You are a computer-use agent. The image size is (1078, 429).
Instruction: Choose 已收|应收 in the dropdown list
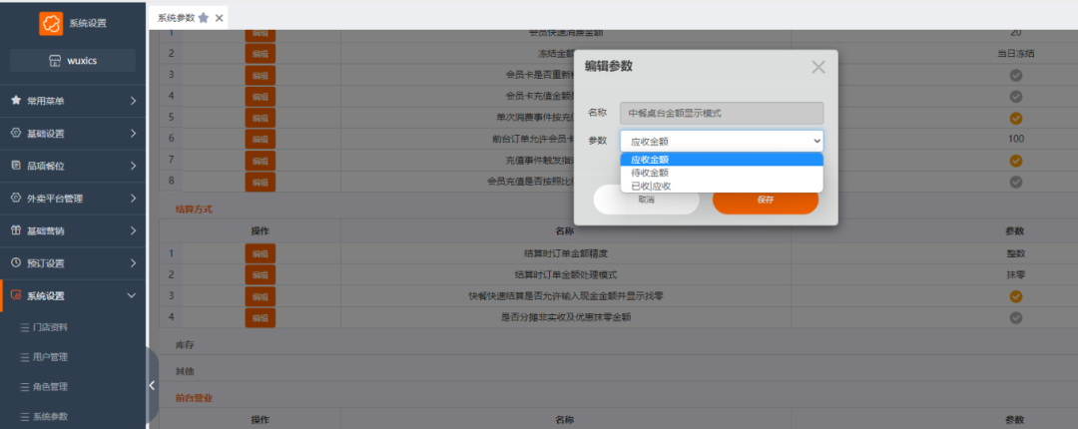click(x=722, y=186)
